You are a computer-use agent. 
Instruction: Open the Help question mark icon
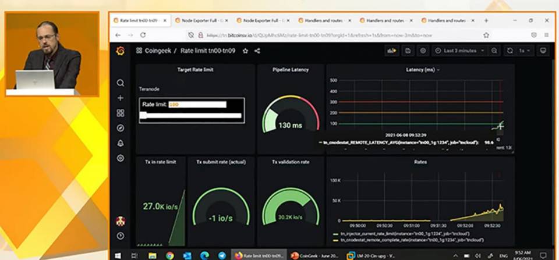pyautogui.click(x=121, y=236)
